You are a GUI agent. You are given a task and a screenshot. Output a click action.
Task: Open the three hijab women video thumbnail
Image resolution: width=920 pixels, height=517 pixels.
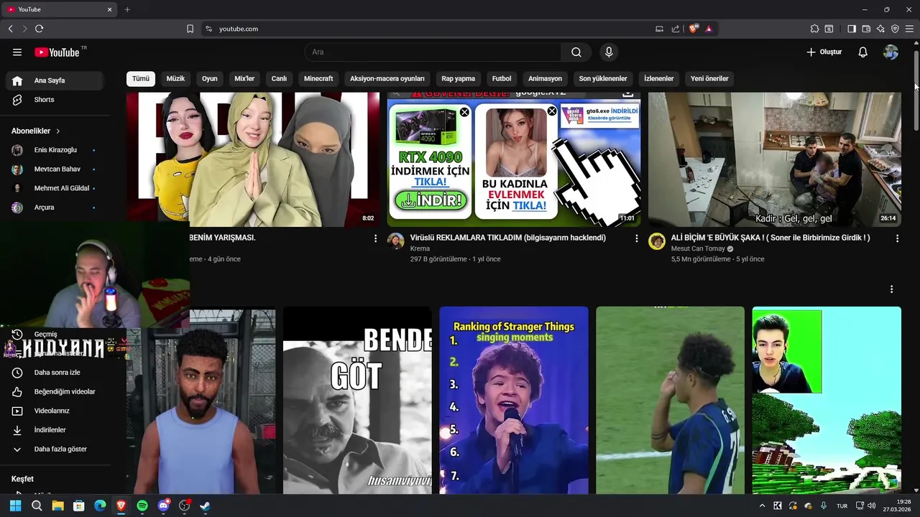pyautogui.click(x=253, y=159)
